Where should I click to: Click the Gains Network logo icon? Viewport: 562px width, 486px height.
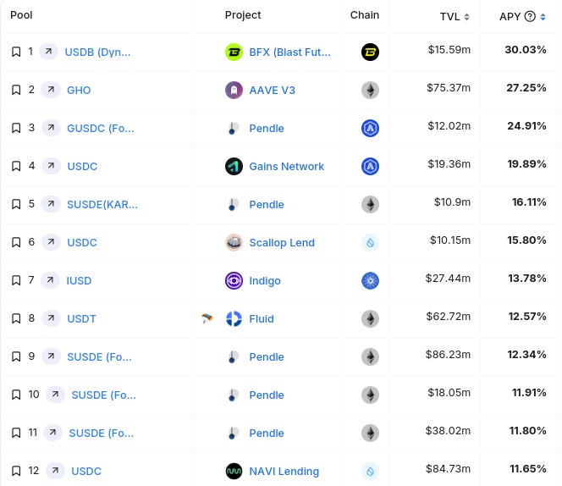click(x=234, y=167)
